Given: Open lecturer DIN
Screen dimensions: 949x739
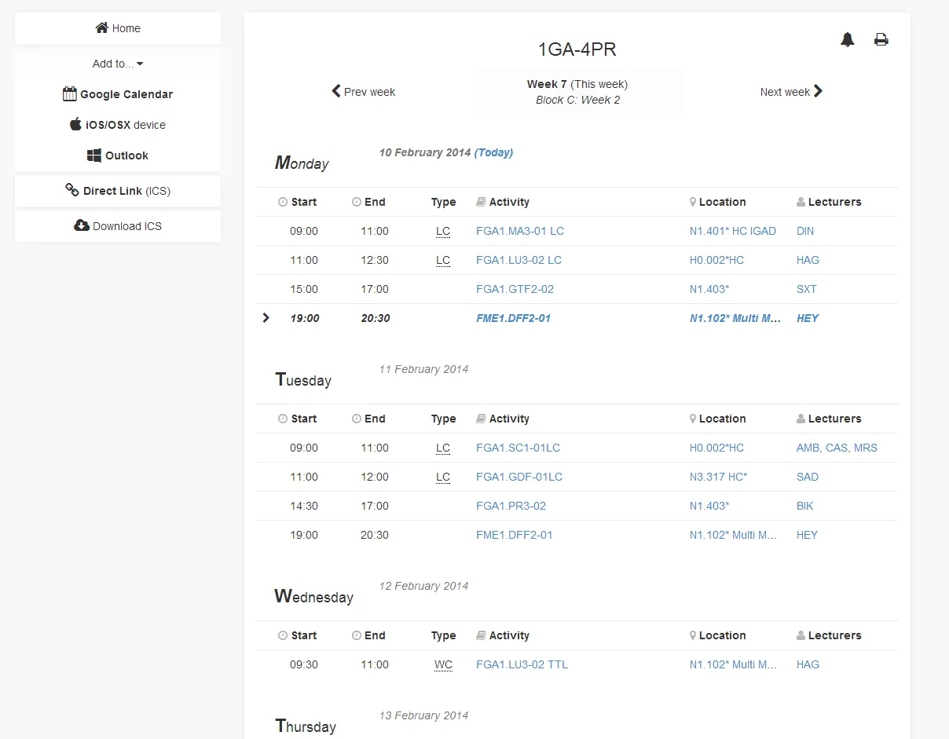Looking at the screenshot, I should pos(805,231).
